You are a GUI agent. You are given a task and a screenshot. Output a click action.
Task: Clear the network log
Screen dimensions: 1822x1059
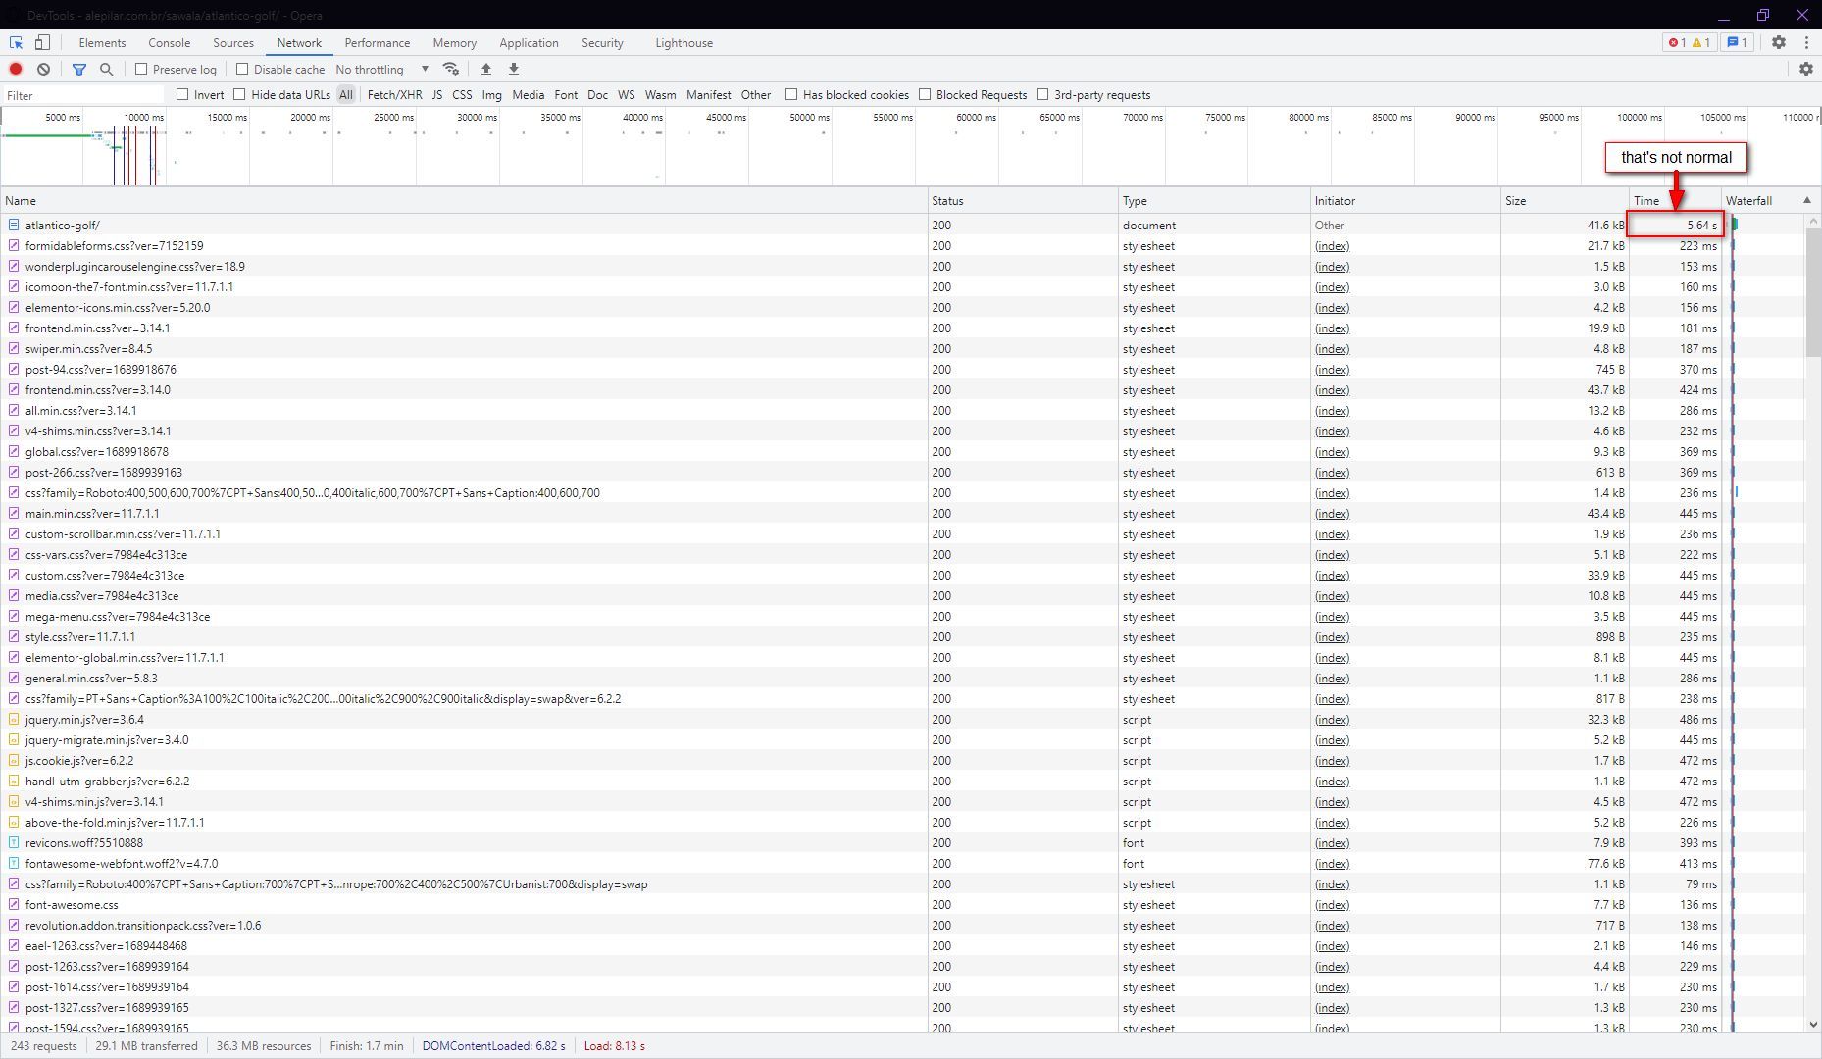coord(43,69)
